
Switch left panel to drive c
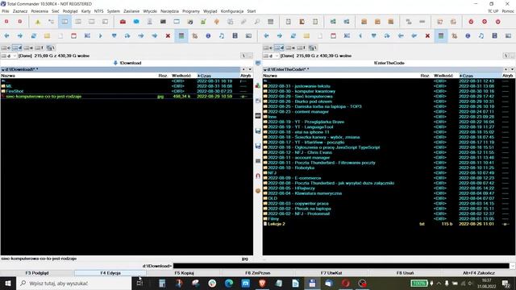click(6, 48)
